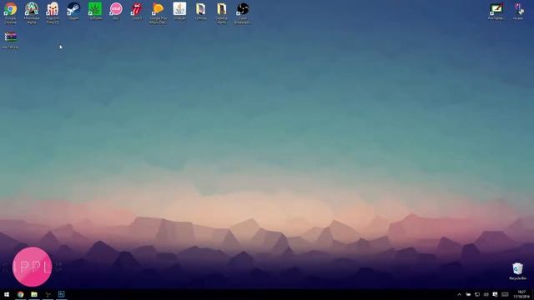
Task: Open the Desktop items folder
Action: coord(222,12)
